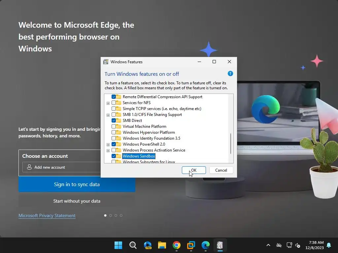
Task: Open the Microsoft Privacy Statement link
Action: (47, 215)
